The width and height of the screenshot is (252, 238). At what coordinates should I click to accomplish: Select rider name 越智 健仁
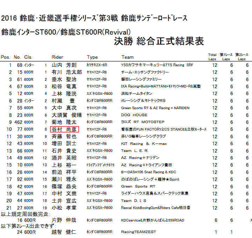[x=64, y=232]
